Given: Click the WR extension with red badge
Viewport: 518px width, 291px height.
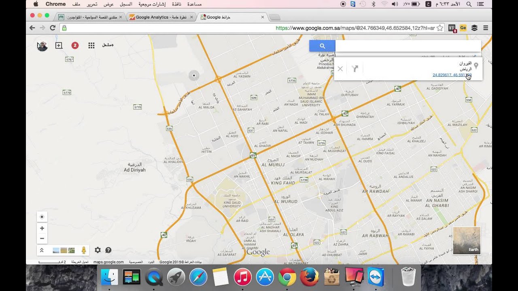Looking at the screenshot, I should pyautogui.click(x=452, y=28).
